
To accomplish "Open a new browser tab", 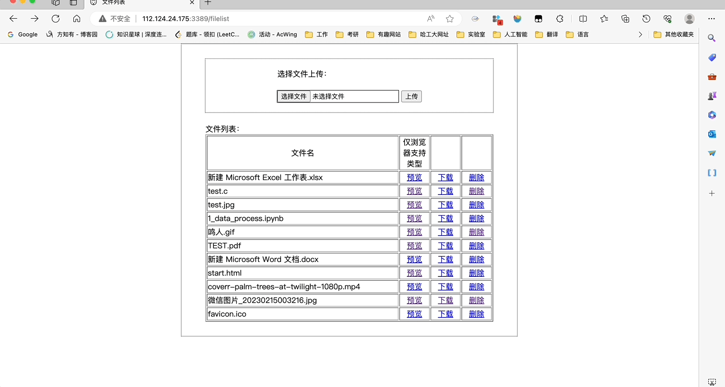I will [208, 2].
